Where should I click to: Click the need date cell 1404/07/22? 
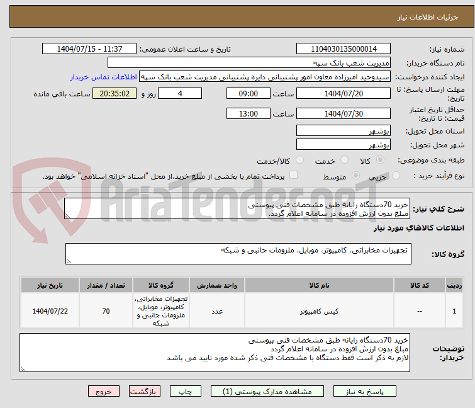[50, 311]
